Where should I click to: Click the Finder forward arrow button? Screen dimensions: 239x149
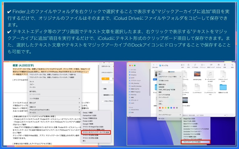pos(157,65)
